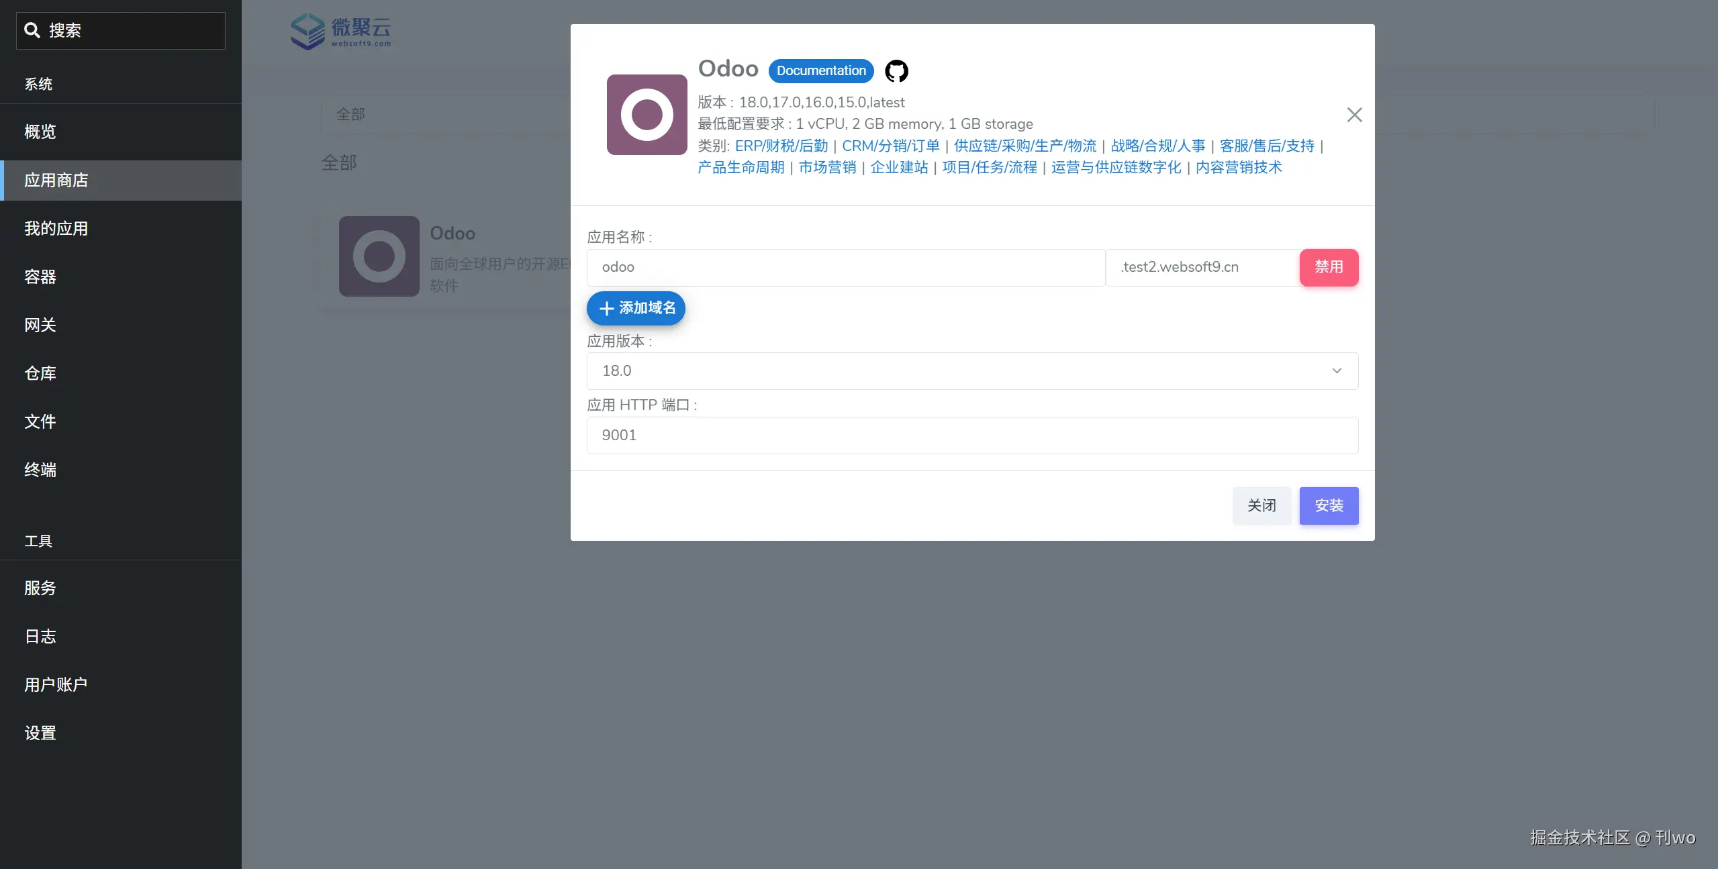Viewport: 1718px width, 869px height.
Task: Close the dialog with the X icon
Action: click(1354, 115)
